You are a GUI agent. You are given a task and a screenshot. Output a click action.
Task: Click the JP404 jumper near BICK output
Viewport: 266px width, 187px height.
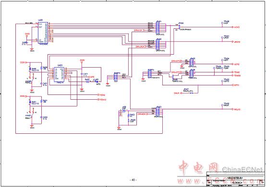pos(180,27)
